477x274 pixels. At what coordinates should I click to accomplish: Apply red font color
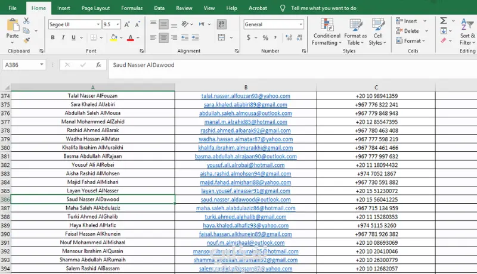(131, 38)
